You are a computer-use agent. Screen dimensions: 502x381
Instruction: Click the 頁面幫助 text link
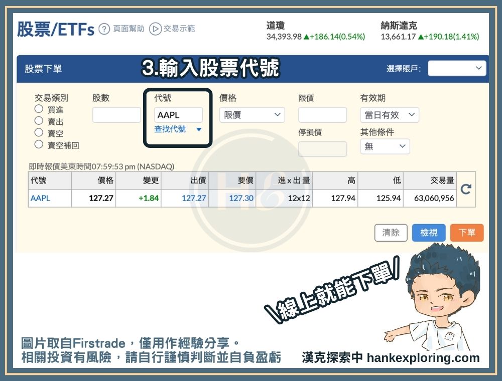129,29
